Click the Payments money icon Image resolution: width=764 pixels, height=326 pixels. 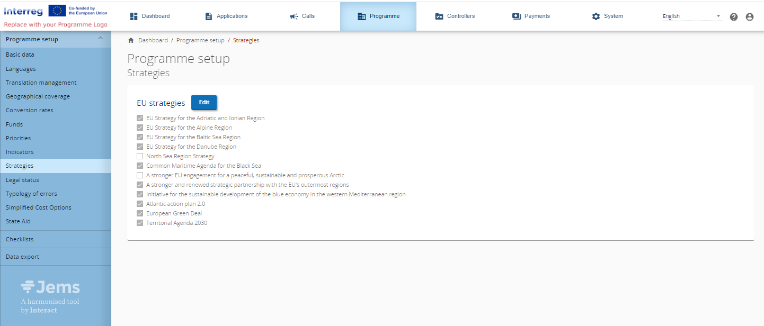[517, 16]
